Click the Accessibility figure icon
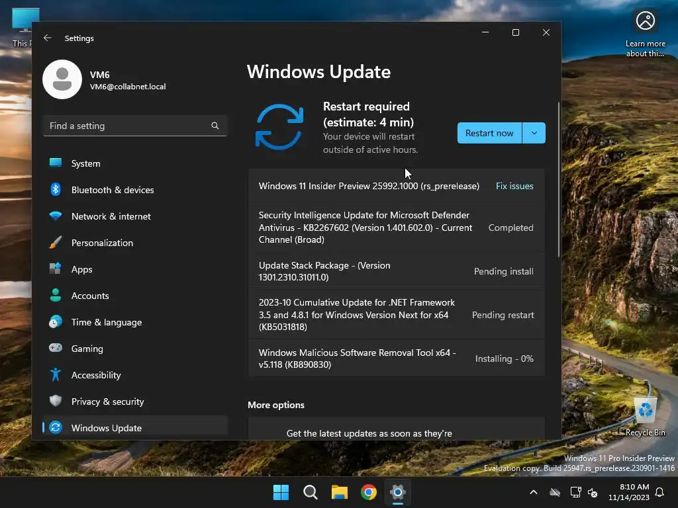The width and height of the screenshot is (678, 508). pos(56,374)
